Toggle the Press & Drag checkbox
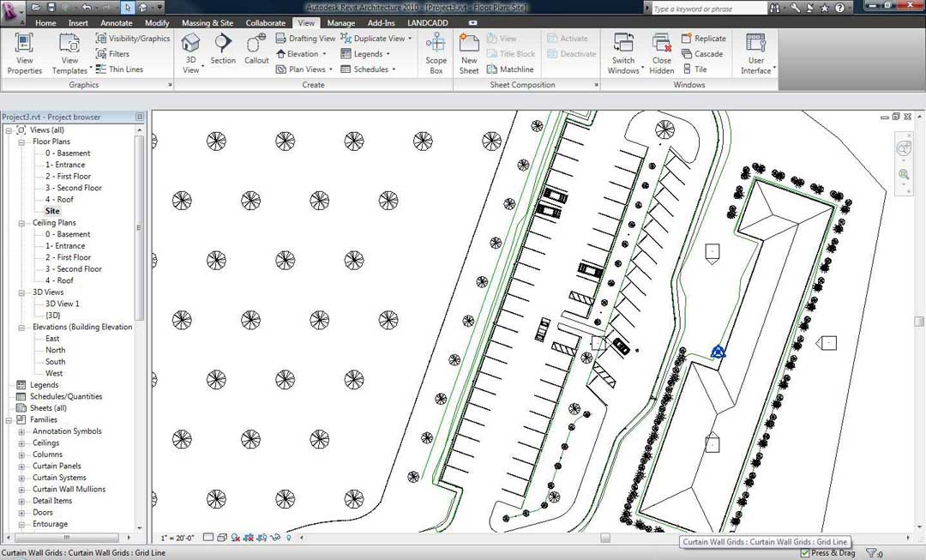926x560 pixels. point(805,553)
